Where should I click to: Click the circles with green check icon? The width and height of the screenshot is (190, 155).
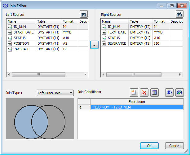pyautogui.click(x=179, y=93)
